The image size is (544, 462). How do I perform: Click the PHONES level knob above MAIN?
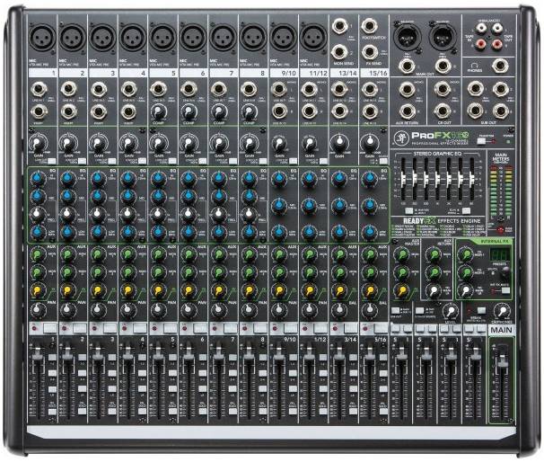coord(501,311)
